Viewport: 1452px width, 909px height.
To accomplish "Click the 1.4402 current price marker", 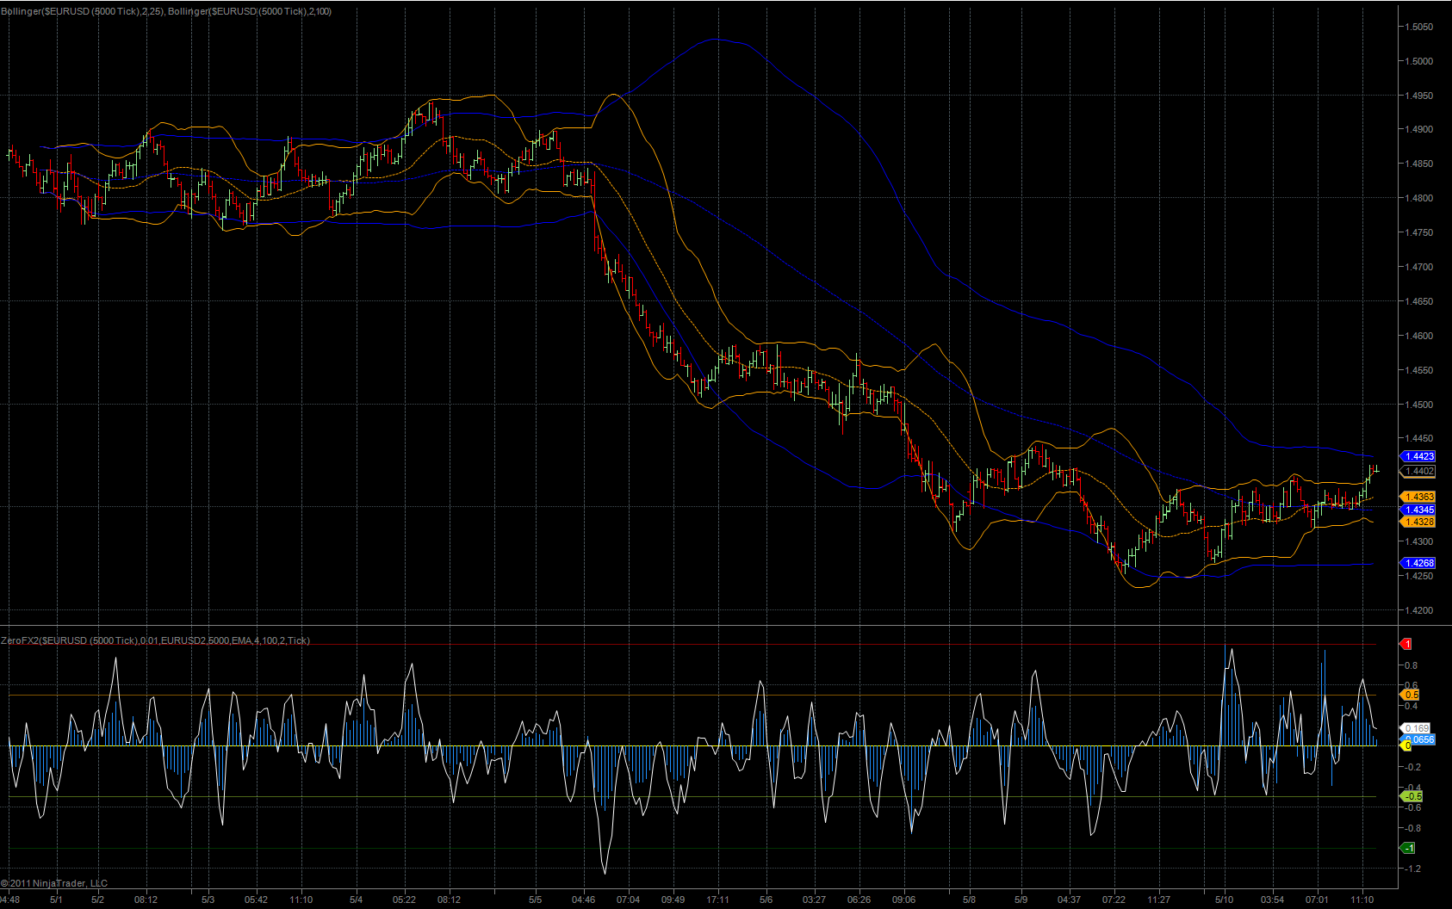I will click(1418, 471).
